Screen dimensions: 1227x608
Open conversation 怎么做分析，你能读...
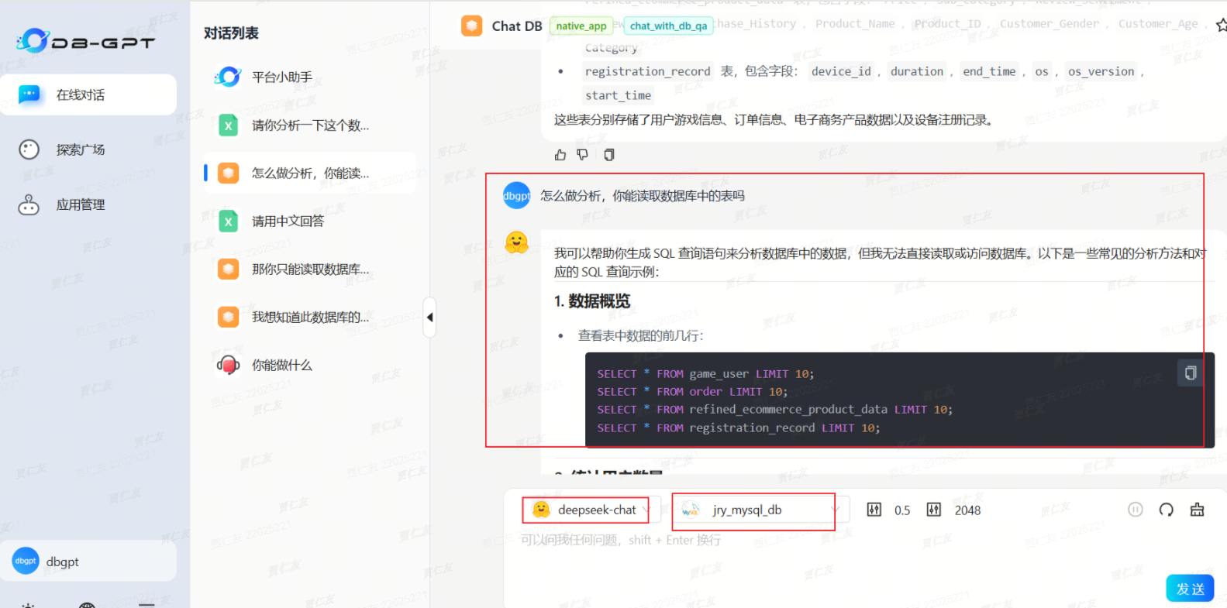(x=310, y=173)
